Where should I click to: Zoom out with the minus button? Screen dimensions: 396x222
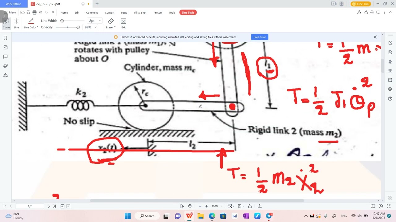[200, 206]
